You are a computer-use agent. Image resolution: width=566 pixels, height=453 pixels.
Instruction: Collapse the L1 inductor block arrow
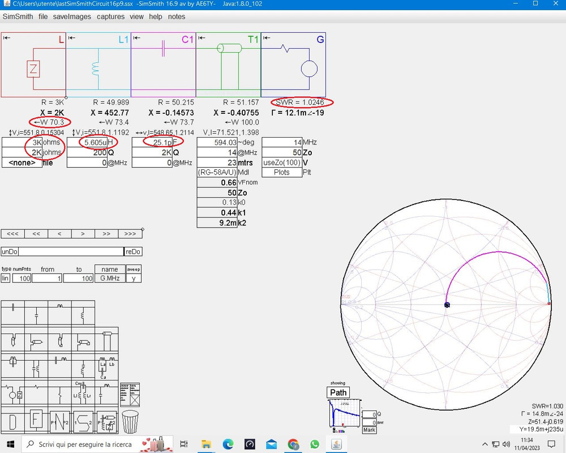coord(71,37)
